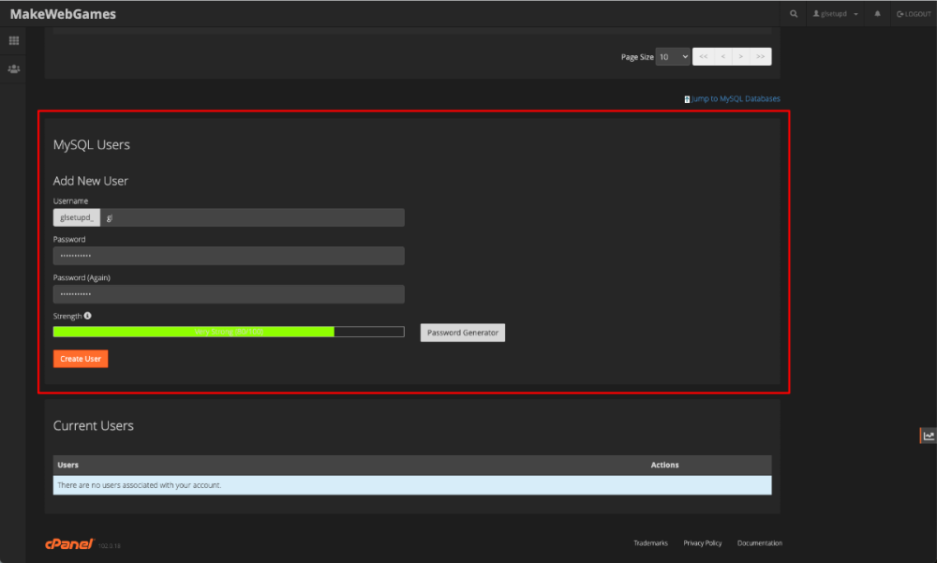This screenshot has width=937, height=563.
Task: Open the glsetupd user account menu
Action: coord(836,14)
